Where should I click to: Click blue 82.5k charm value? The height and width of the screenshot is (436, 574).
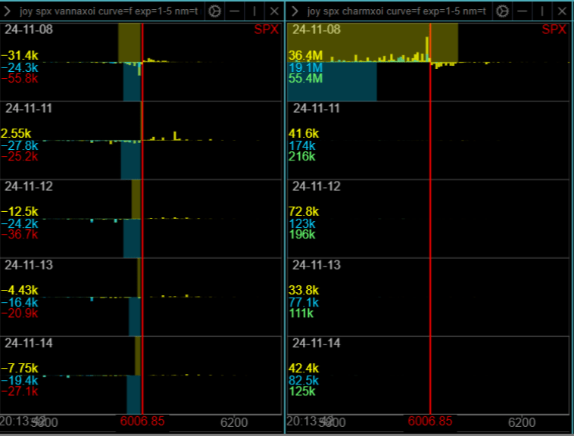304,381
